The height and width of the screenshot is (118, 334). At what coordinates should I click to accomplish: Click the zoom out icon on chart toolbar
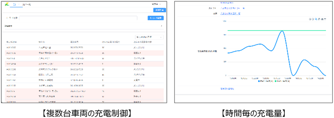coord(313,19)
